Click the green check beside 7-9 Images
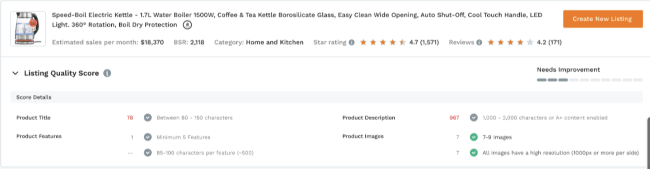This screenshot has height=169, width=650. 474,137
